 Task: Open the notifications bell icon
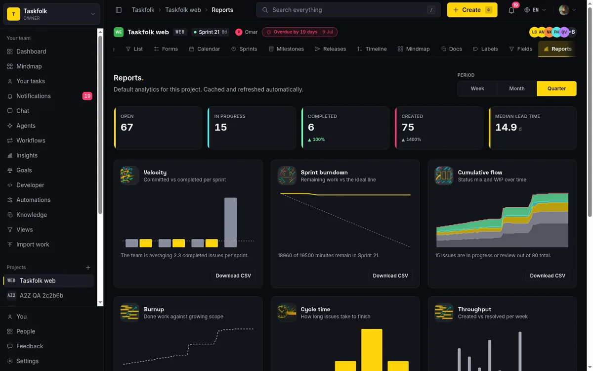pyautogui.click(x=511, y=10)
